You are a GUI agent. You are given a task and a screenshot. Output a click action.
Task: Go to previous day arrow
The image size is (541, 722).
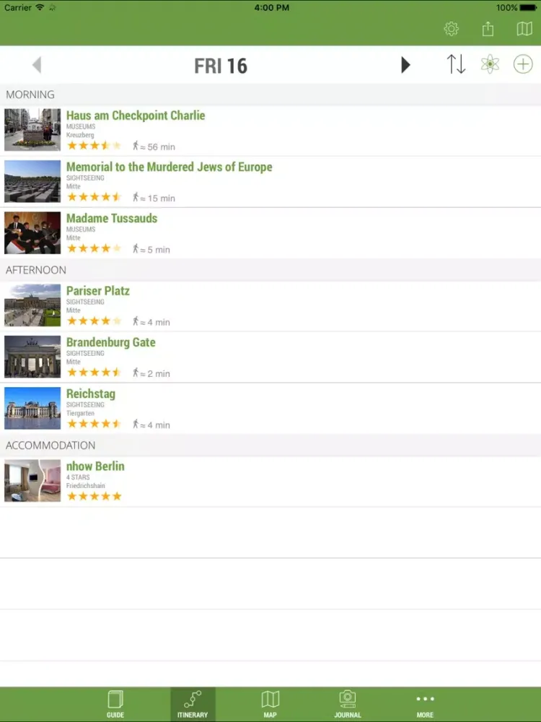point(38,65)
